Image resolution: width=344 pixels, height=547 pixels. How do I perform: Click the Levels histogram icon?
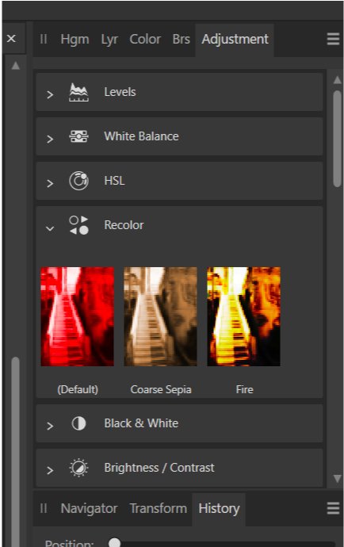(78, 93)
